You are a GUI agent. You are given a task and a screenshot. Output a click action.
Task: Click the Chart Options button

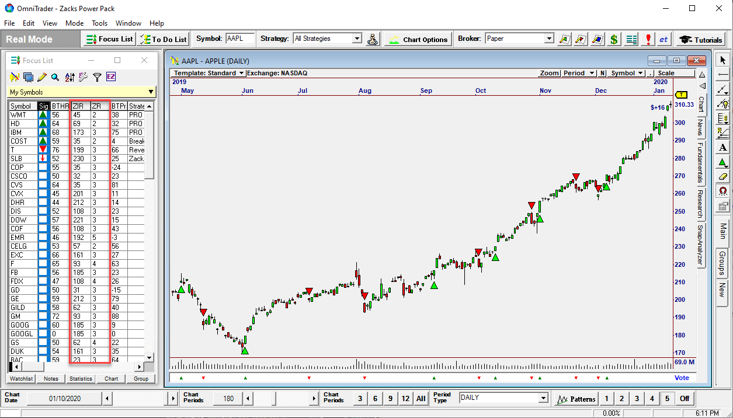(418, 39)
